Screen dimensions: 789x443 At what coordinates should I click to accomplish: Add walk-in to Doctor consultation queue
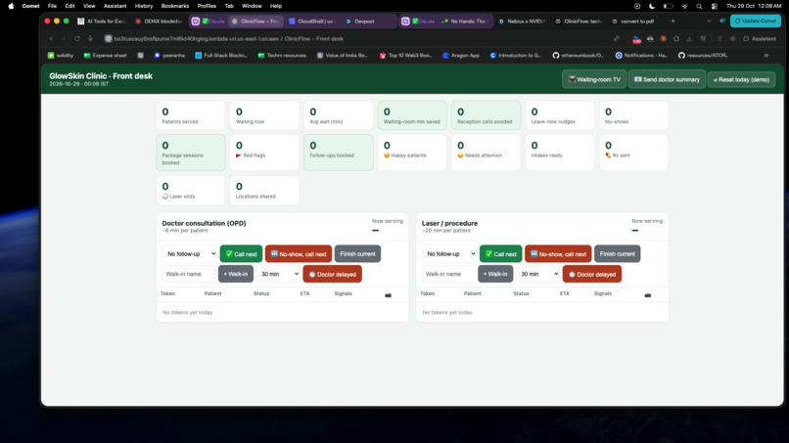(236, 274)
